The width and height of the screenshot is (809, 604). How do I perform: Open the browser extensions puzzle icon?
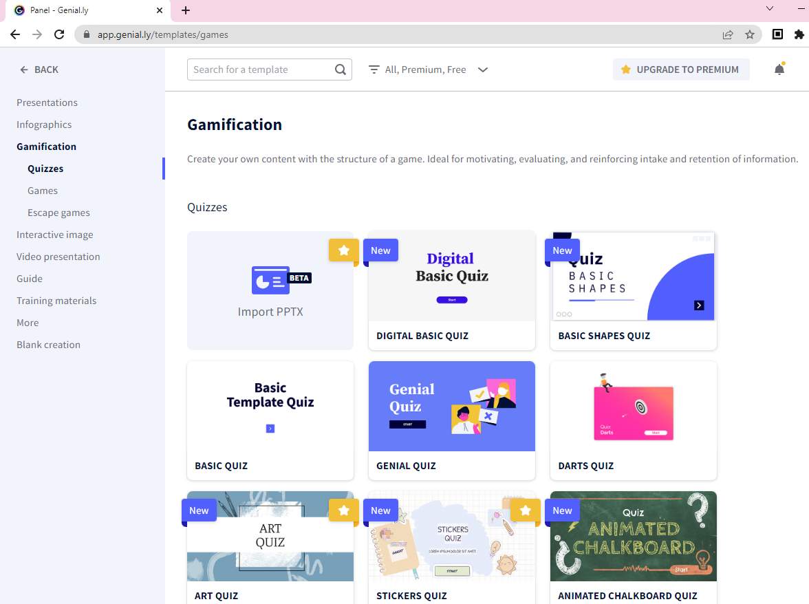pyautogui.click(x=798, y=34)
